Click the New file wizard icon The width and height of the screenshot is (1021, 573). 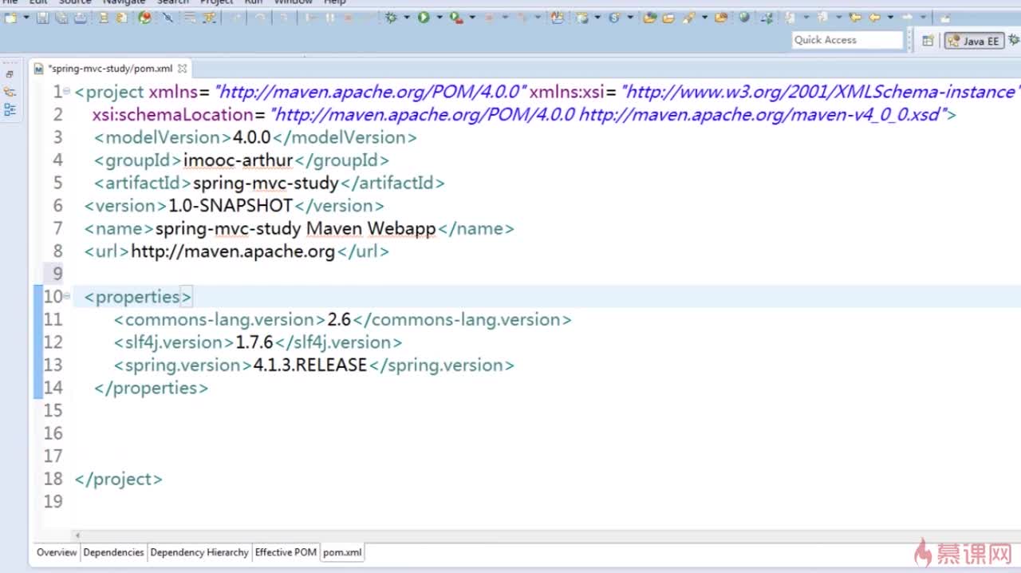[10, 17]
